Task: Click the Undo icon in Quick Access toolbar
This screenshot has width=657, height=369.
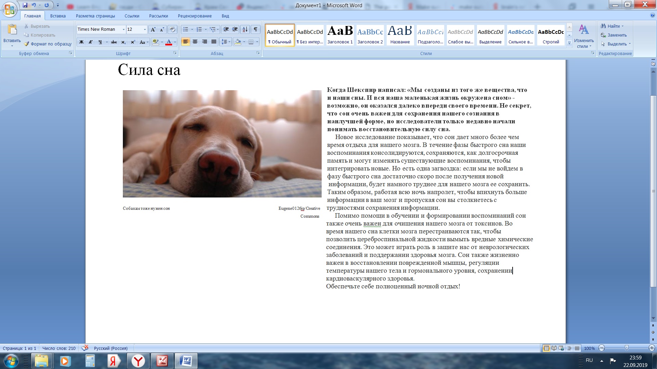Action: pos(34,5)
